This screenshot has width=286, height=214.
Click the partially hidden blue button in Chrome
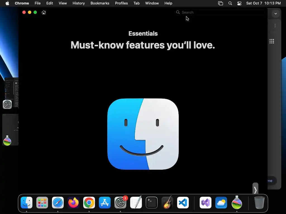(272, 181)
